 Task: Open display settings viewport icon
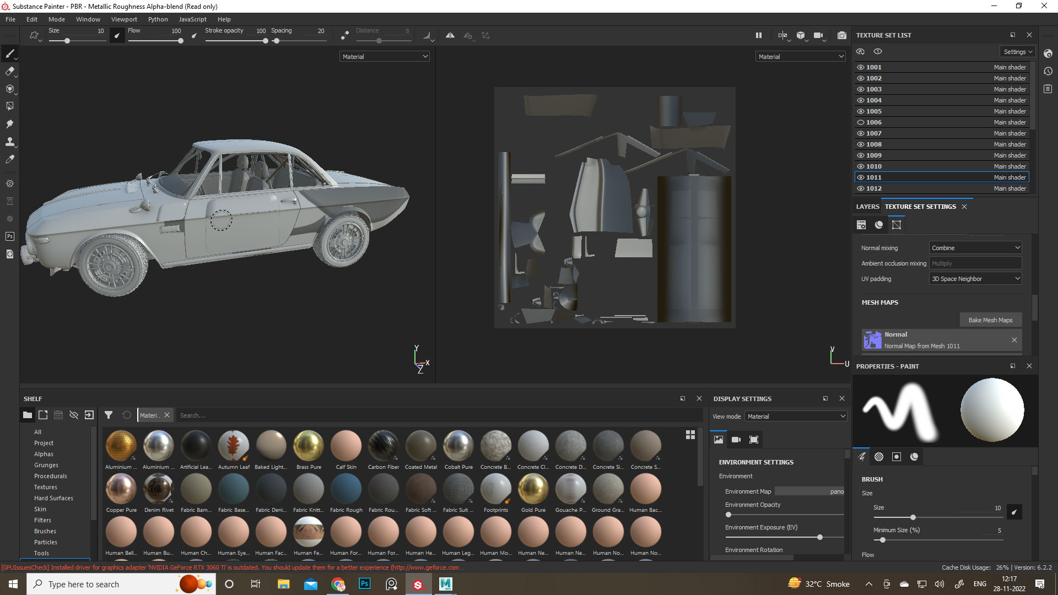point(754,440)
